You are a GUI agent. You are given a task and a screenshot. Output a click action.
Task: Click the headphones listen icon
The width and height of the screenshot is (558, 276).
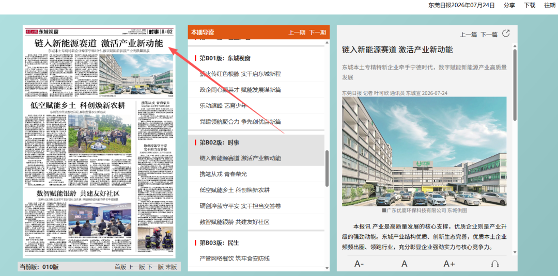pyautogui.click(x=494, y=264)
